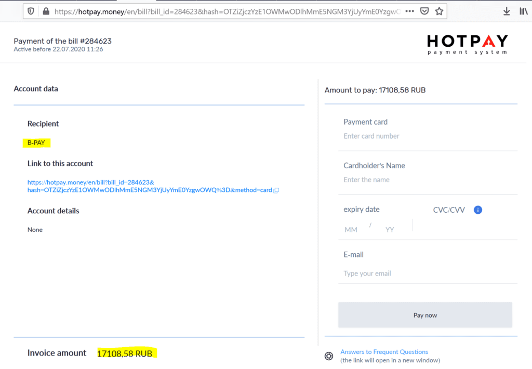
Task: Click the HOTPAY payment system logo
Action: point(467,45)
